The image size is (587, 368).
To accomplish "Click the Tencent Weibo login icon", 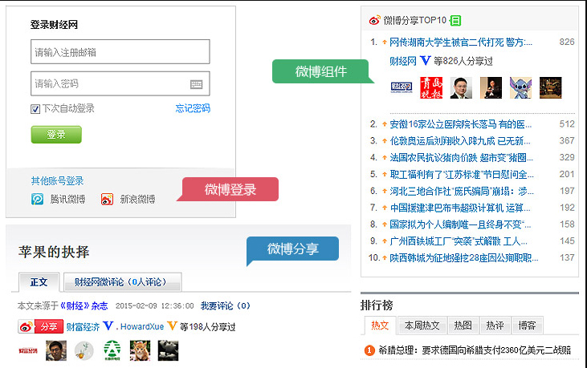I will tap(38, 200).
